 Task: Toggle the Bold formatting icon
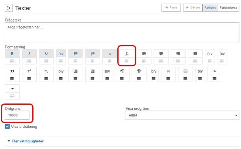coord(12,54)
